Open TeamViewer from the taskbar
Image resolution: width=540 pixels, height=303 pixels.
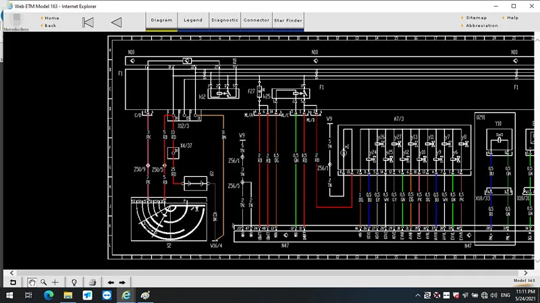[x=107, y=296]
